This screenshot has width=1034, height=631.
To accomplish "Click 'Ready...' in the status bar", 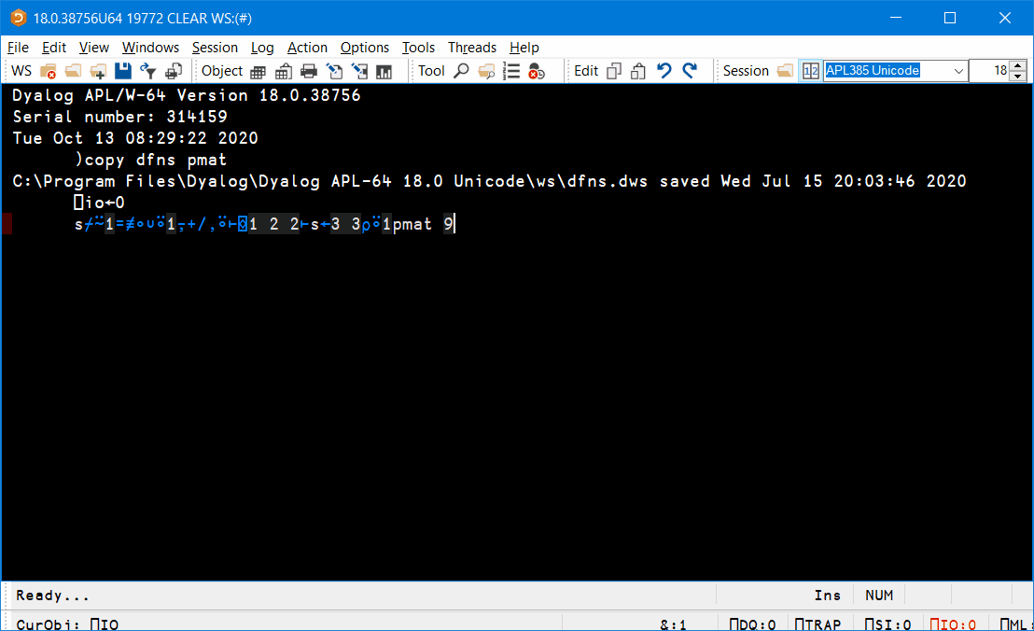I will tap(52, 596).
